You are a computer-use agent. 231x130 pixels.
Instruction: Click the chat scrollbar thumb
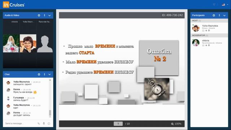[50, 113]
